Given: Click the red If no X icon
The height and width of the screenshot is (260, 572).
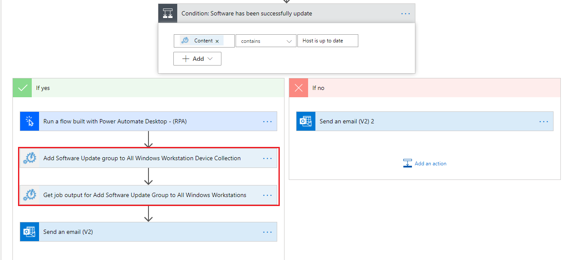Looking at the screenshot, I should 298,88.
